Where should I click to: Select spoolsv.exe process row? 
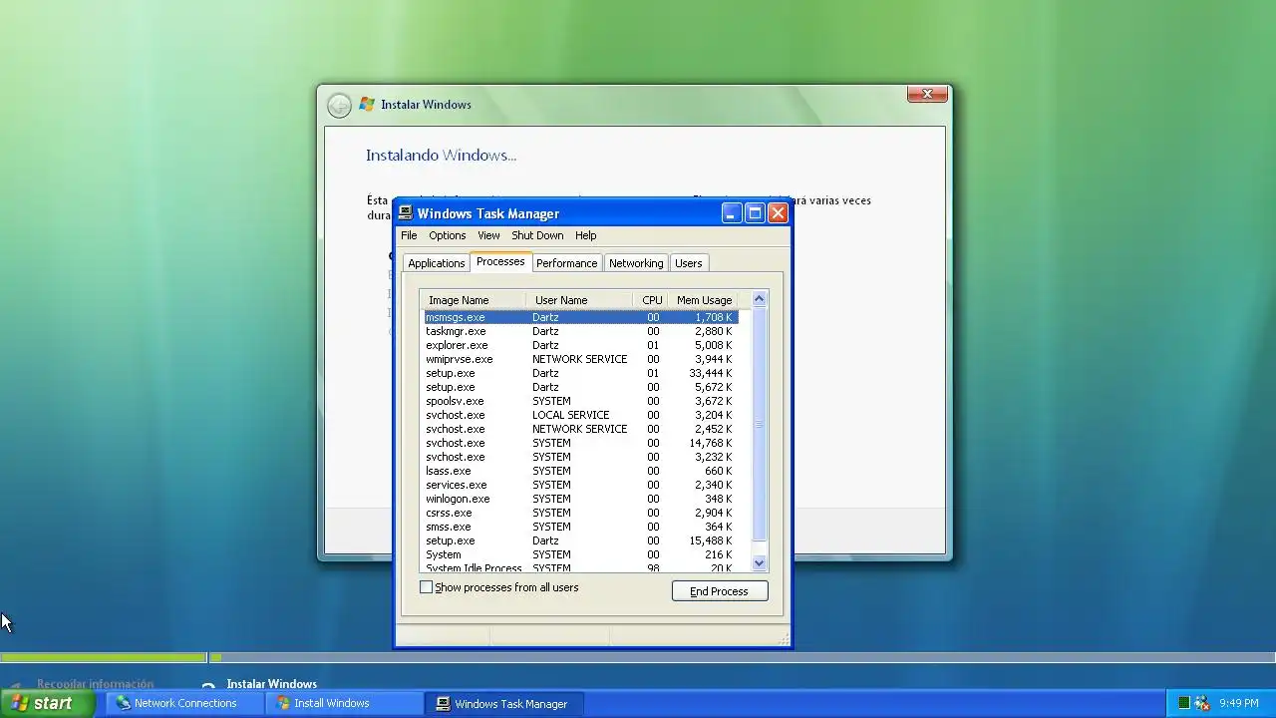coord(581,401)
